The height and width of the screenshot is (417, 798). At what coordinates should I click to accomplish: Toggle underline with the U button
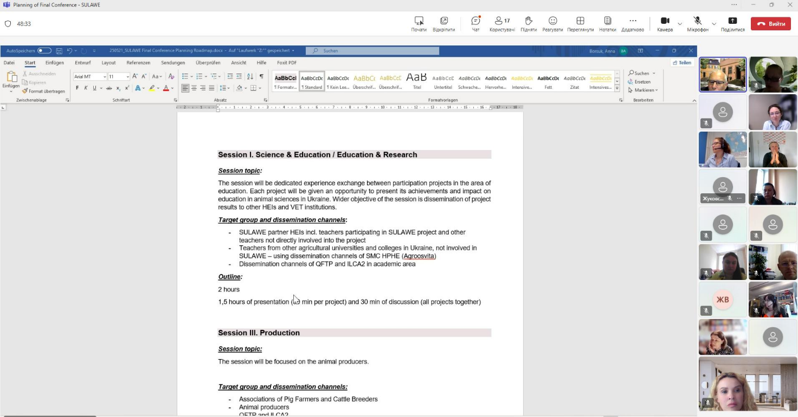[x=94, y=88]
